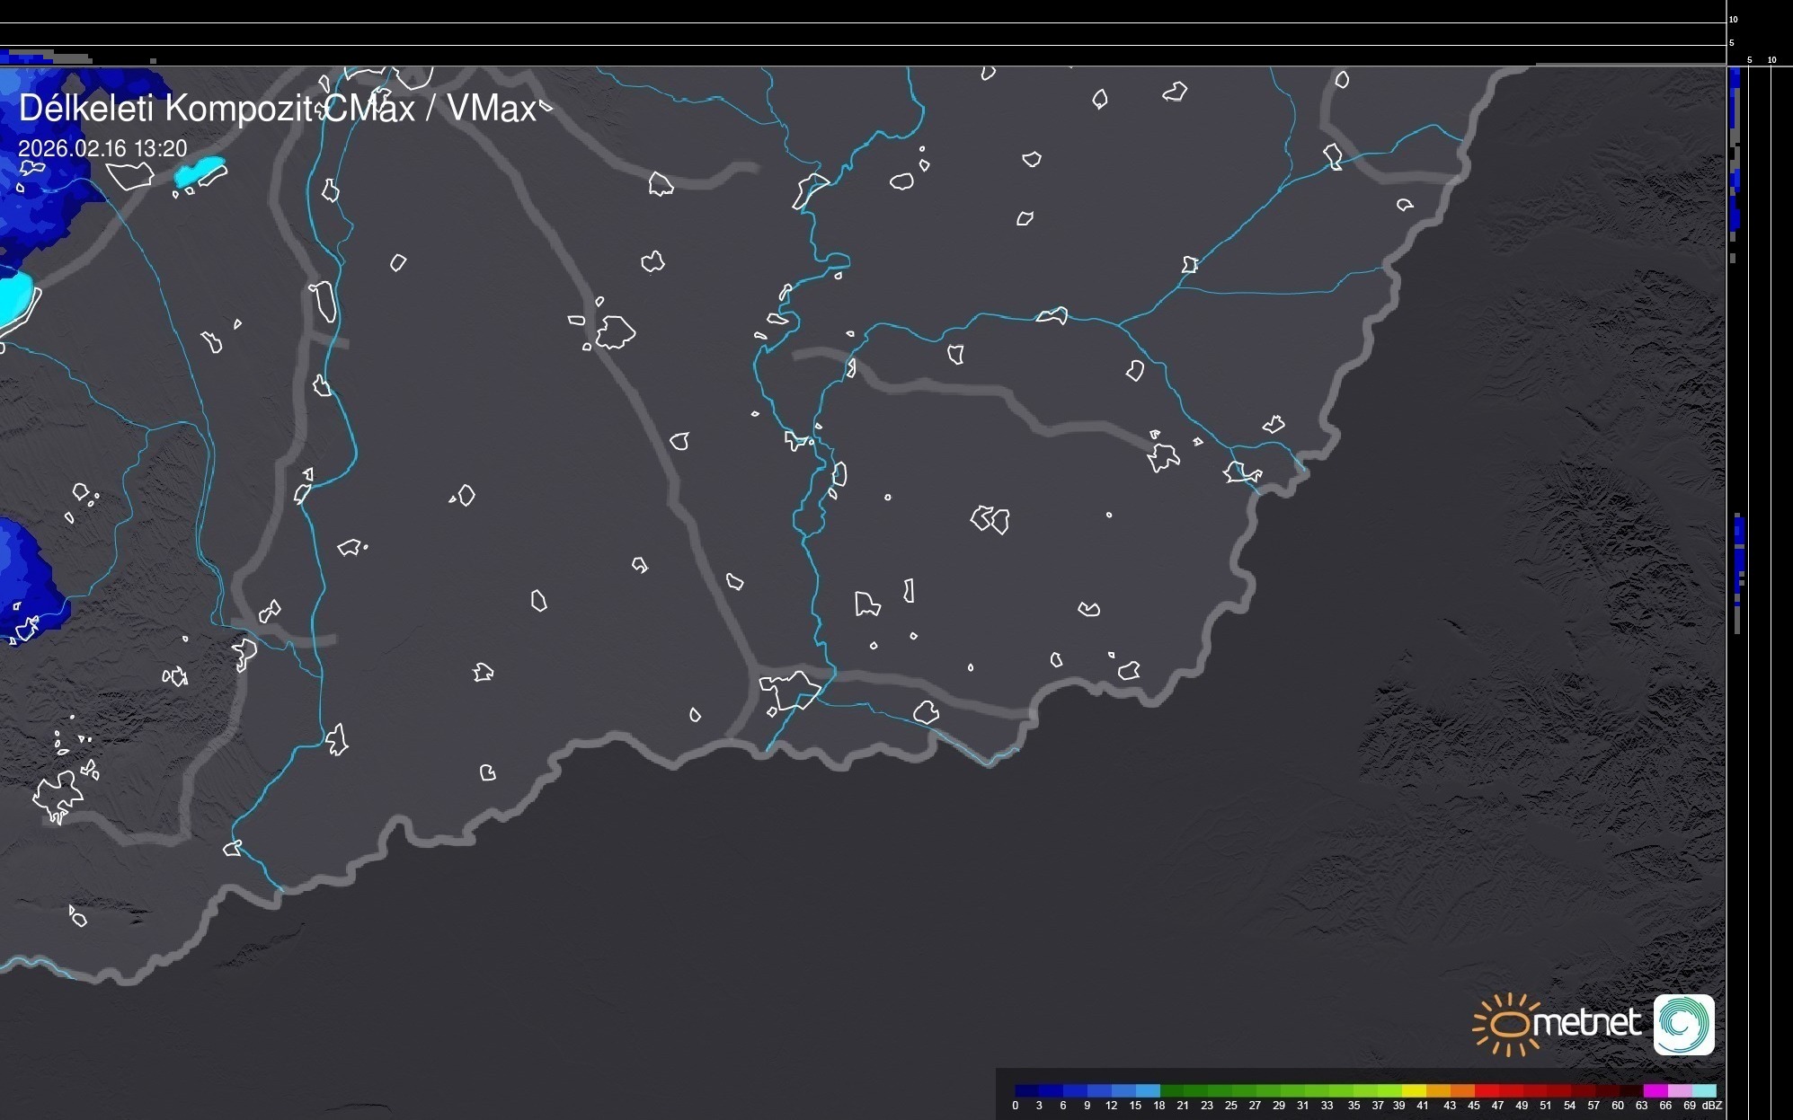Click the teal swirl app icon
The width and height of the screenshot is (1793, 1120).
pos(1683,1024)
